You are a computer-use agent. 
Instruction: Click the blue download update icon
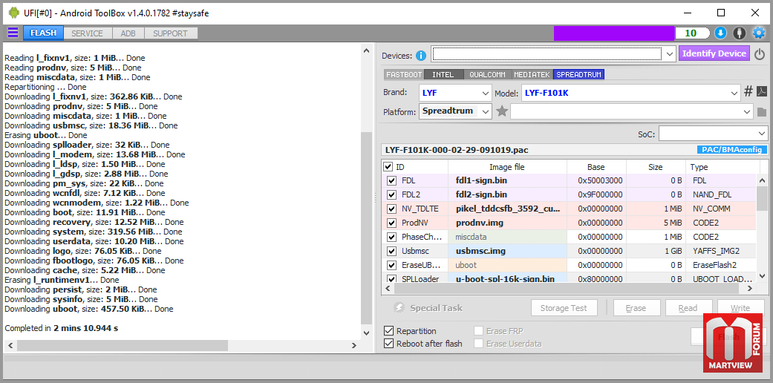pyautogui.click(x=720, y=33)
